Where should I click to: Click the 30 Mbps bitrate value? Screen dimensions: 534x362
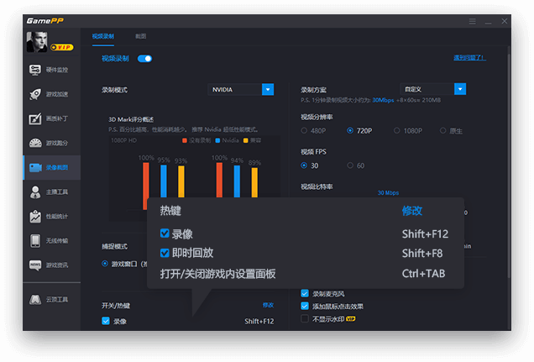click(x=388, y=192)
